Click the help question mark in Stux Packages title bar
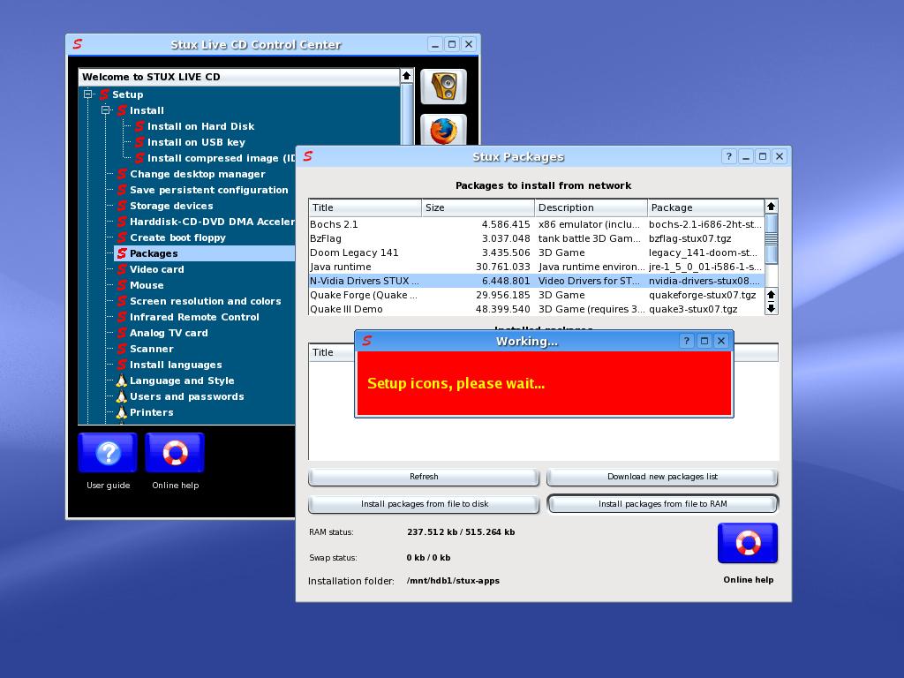This screenshot has height=678, width=904. coord(728,156)
